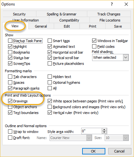The width and height of the screenshot is (134, 157).
Task: Select the File Locations tab
Action: [x=110, y=20]
